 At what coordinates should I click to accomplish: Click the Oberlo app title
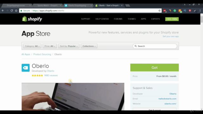click(x=40, y=66)
